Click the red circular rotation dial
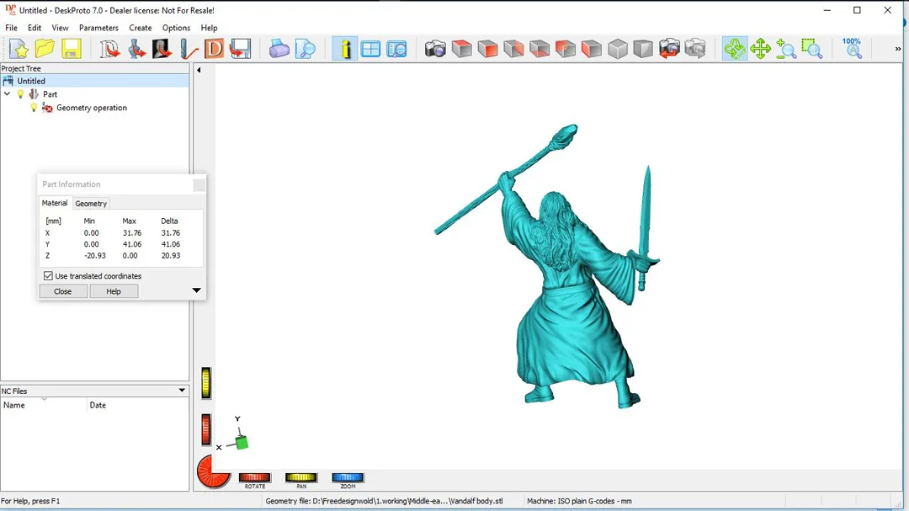Screen dimensions: 909x511 213,471
